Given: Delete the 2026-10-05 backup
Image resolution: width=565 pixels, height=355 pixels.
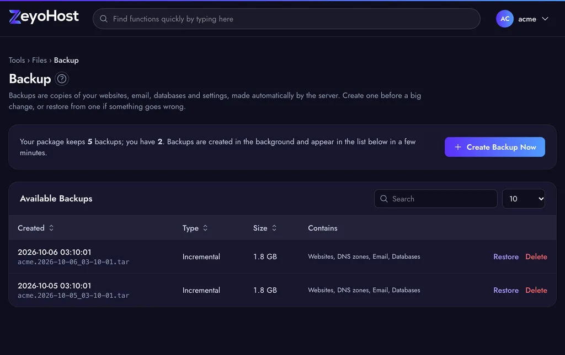Looking at the screenshot, I should coord(536,290).
